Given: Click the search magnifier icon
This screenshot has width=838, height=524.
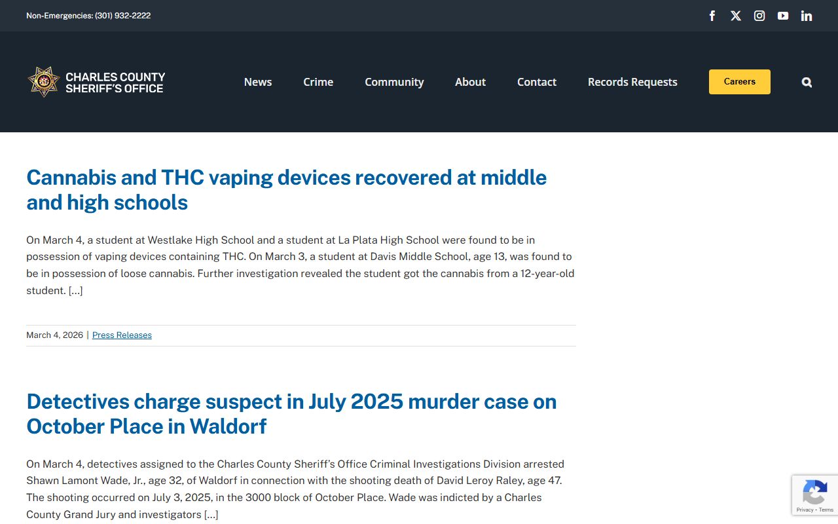Looking at the screenshot, I should pos(807,82).
